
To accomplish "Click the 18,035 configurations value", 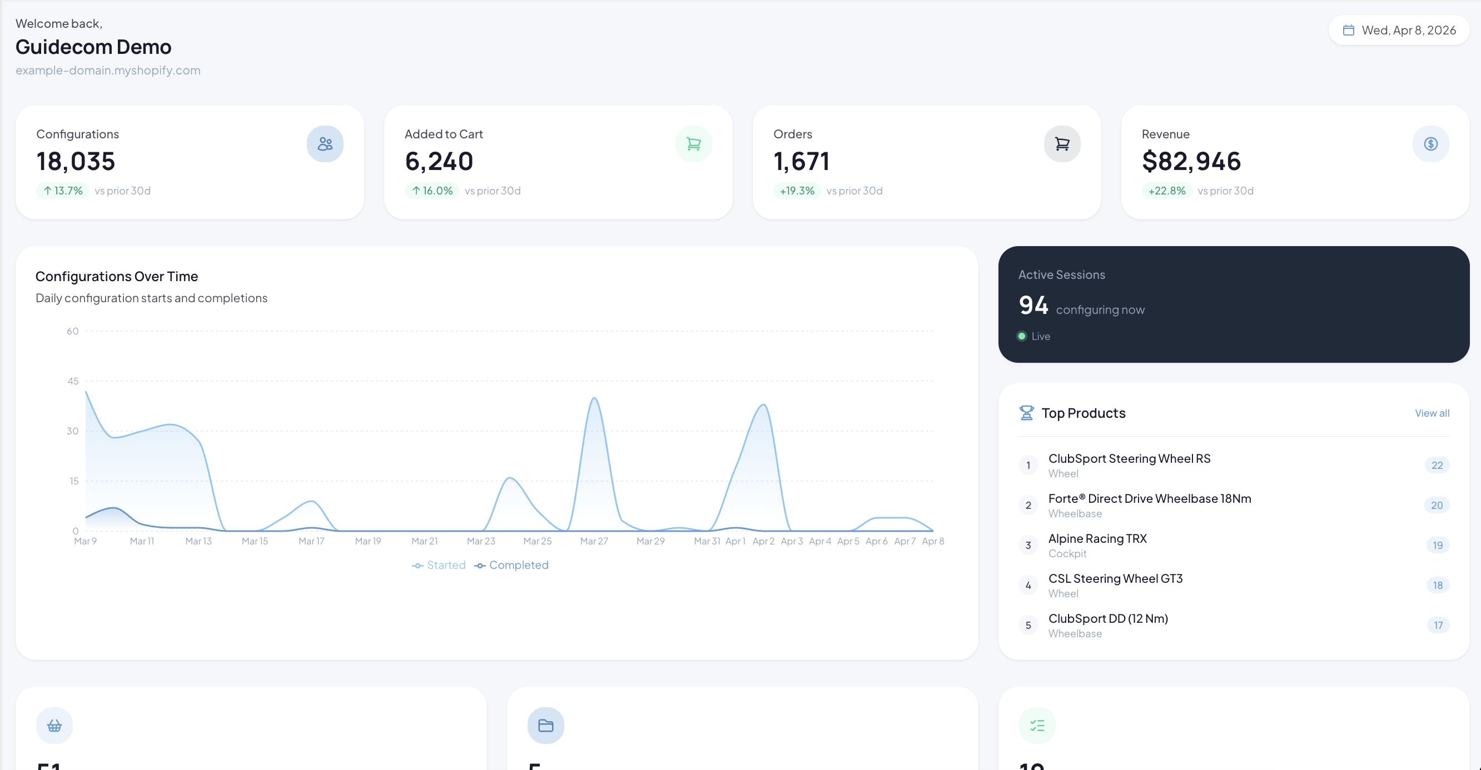I will pos(76,162).
